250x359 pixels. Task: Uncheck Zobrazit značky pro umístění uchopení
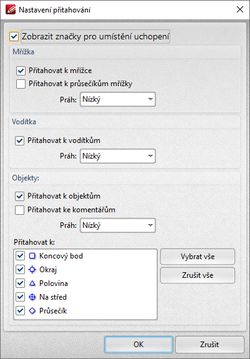point(14,36)
